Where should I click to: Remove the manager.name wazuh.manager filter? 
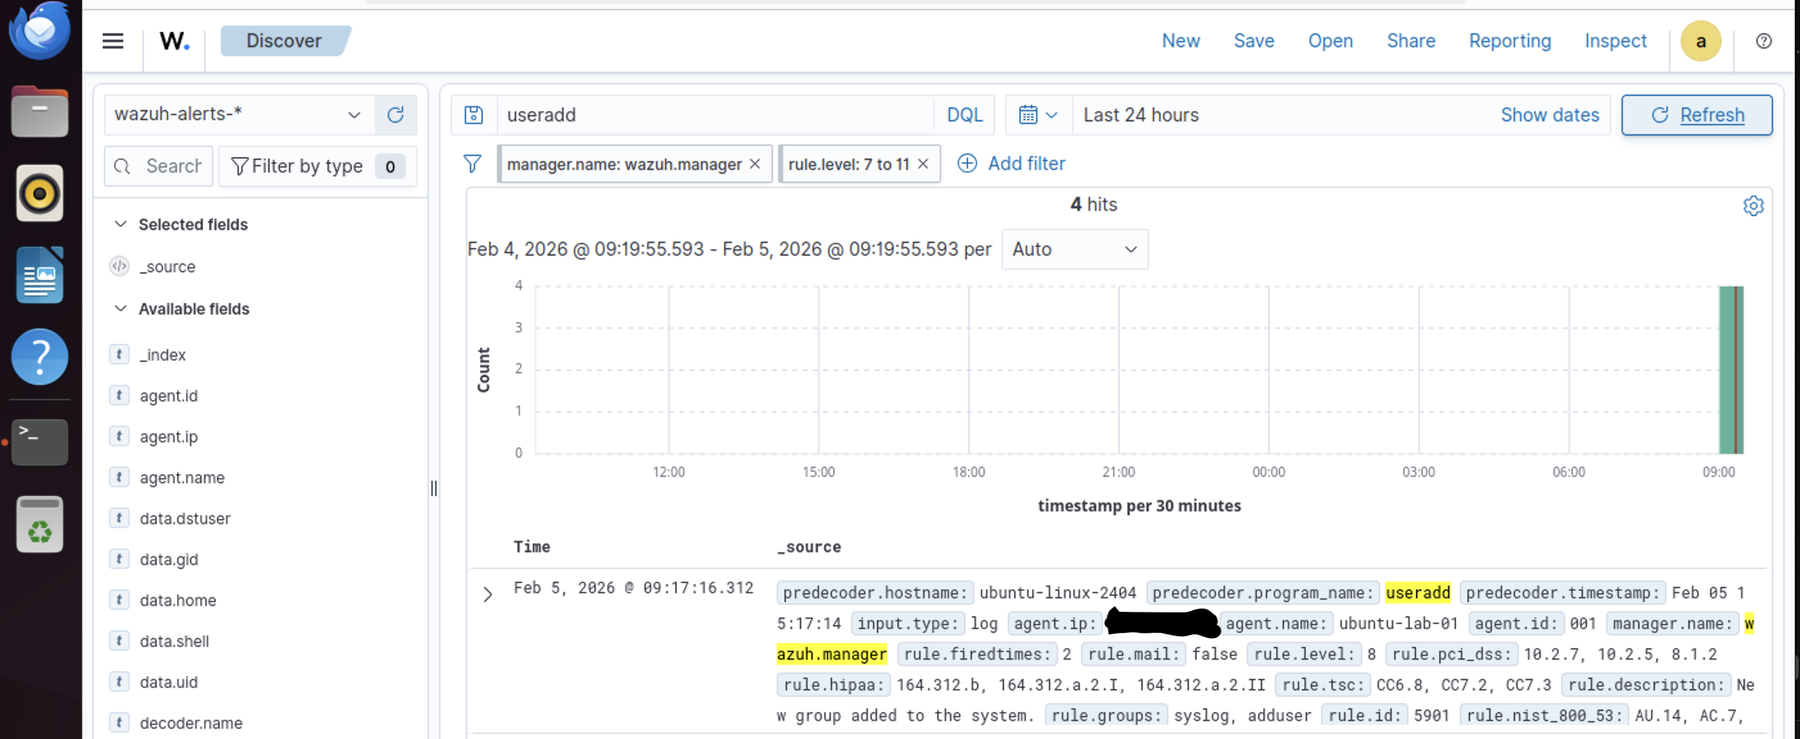[x=755, y=164]
